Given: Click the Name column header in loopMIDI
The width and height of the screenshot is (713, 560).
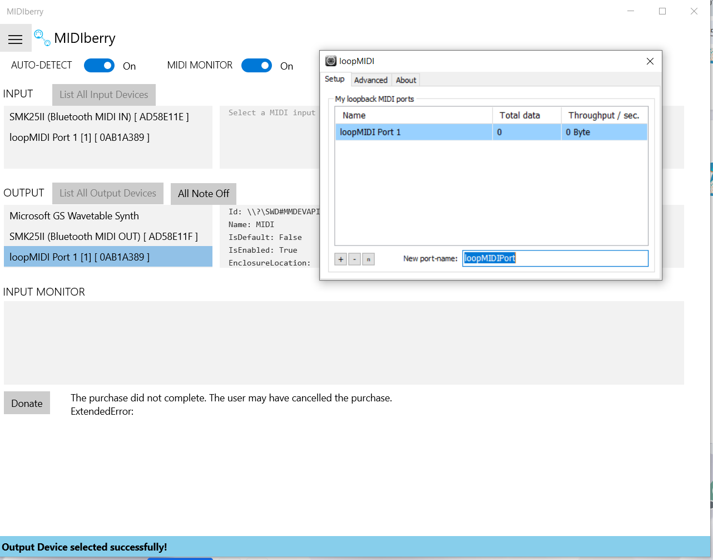Looking at the screenshot, I should pyautogui.click(x=414, y=115).
